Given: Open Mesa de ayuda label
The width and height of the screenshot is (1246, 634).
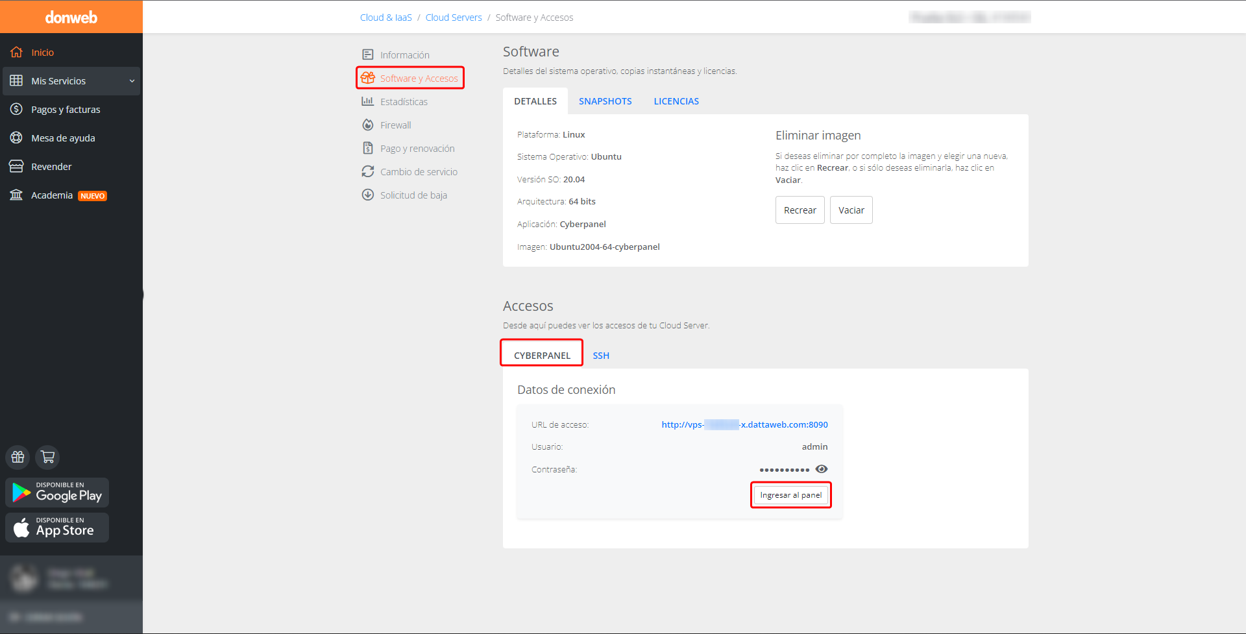Looking at the screenshot, I should 63,138.
